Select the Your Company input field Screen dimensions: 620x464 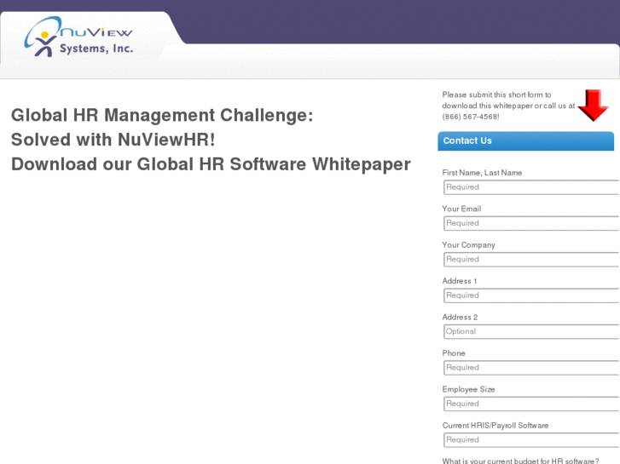531,260
